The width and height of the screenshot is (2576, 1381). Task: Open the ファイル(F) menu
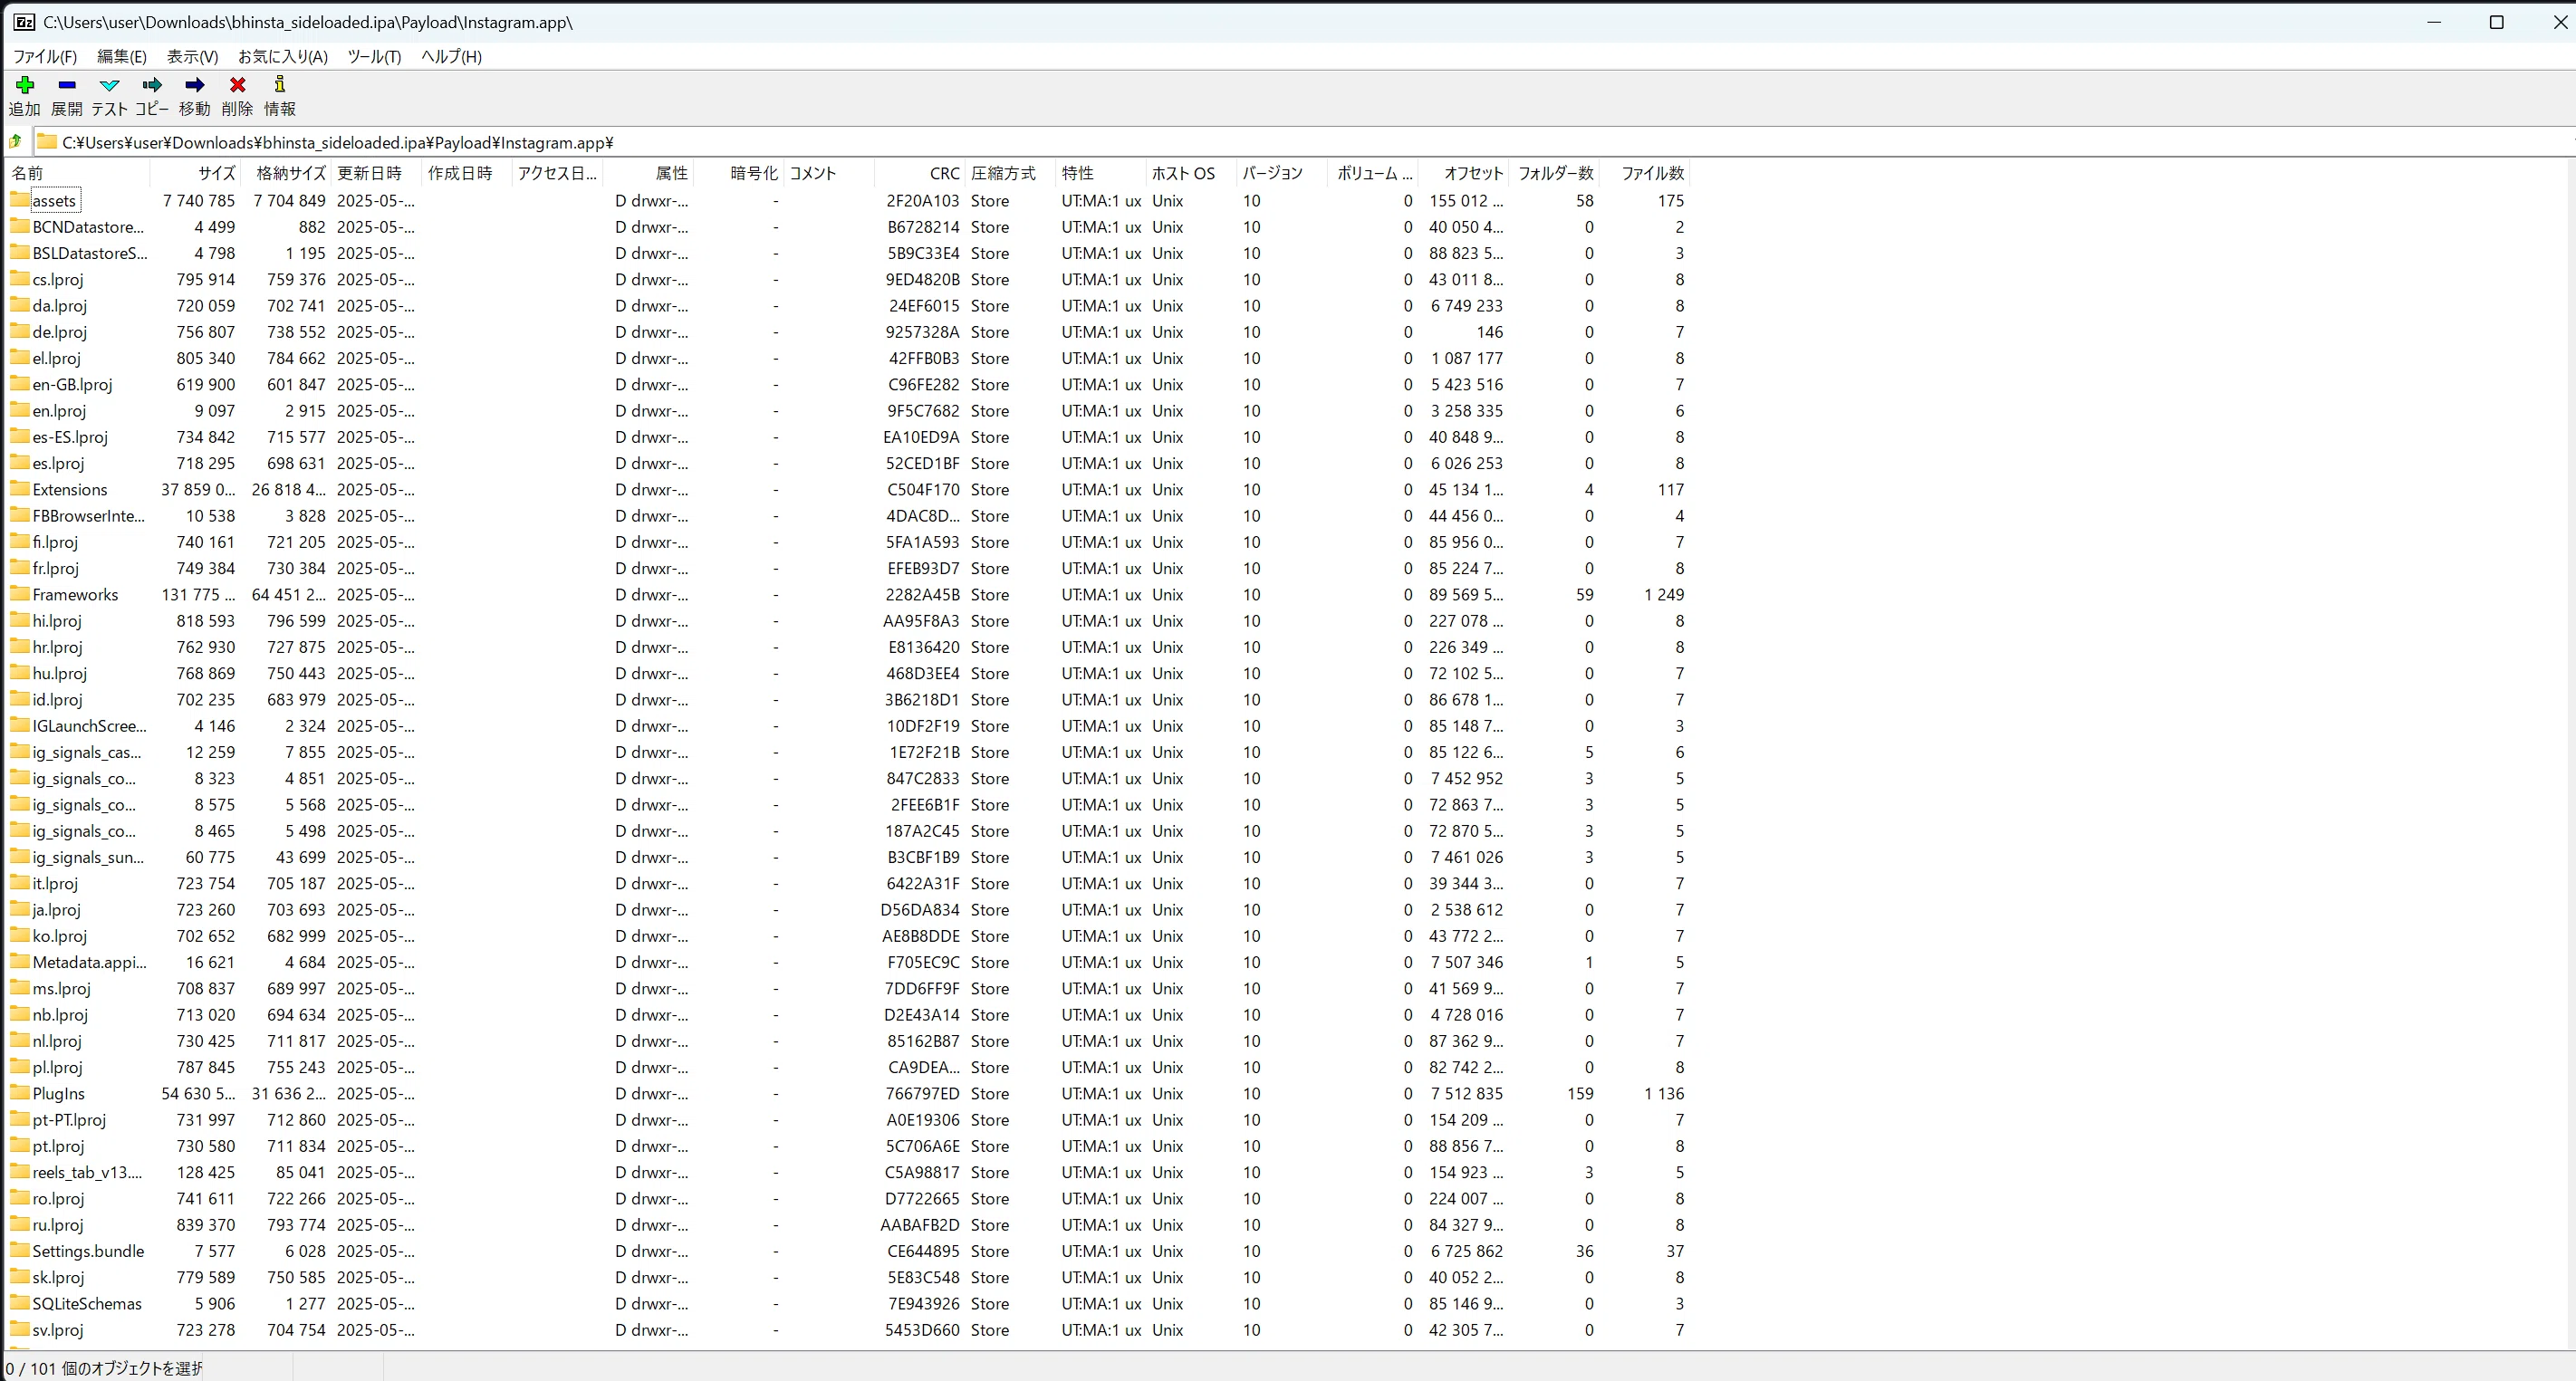click(x=44, y=57)
